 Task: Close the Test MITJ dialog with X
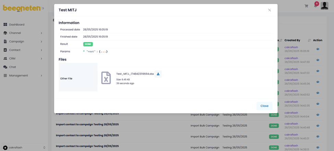click(x=269, y=10)
